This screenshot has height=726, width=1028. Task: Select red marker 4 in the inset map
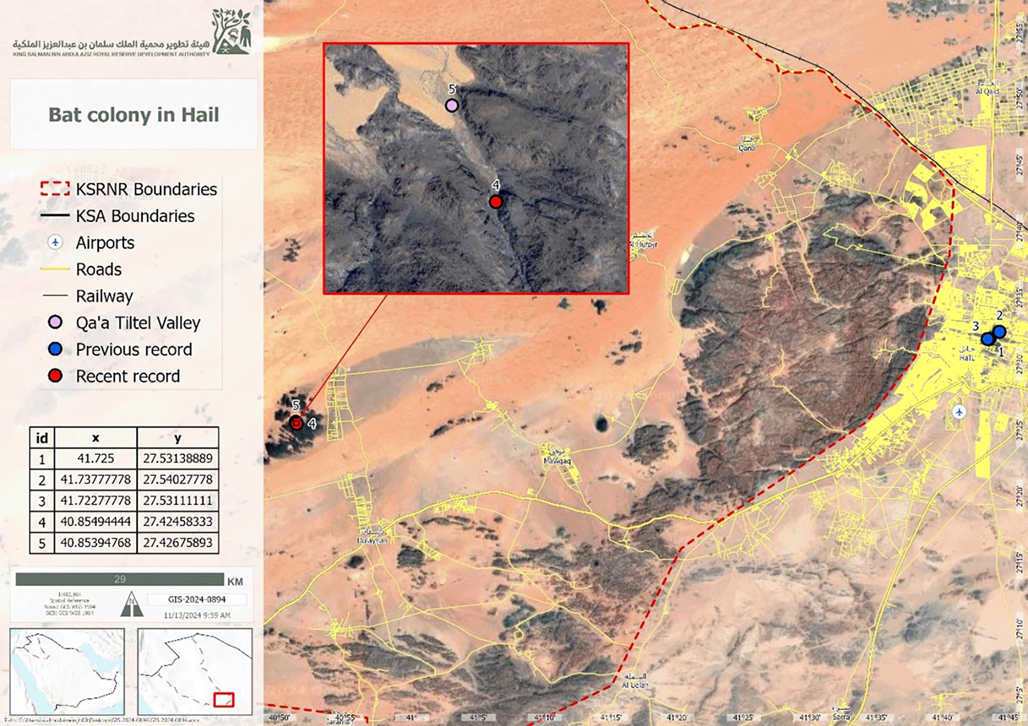coord(495,202)
